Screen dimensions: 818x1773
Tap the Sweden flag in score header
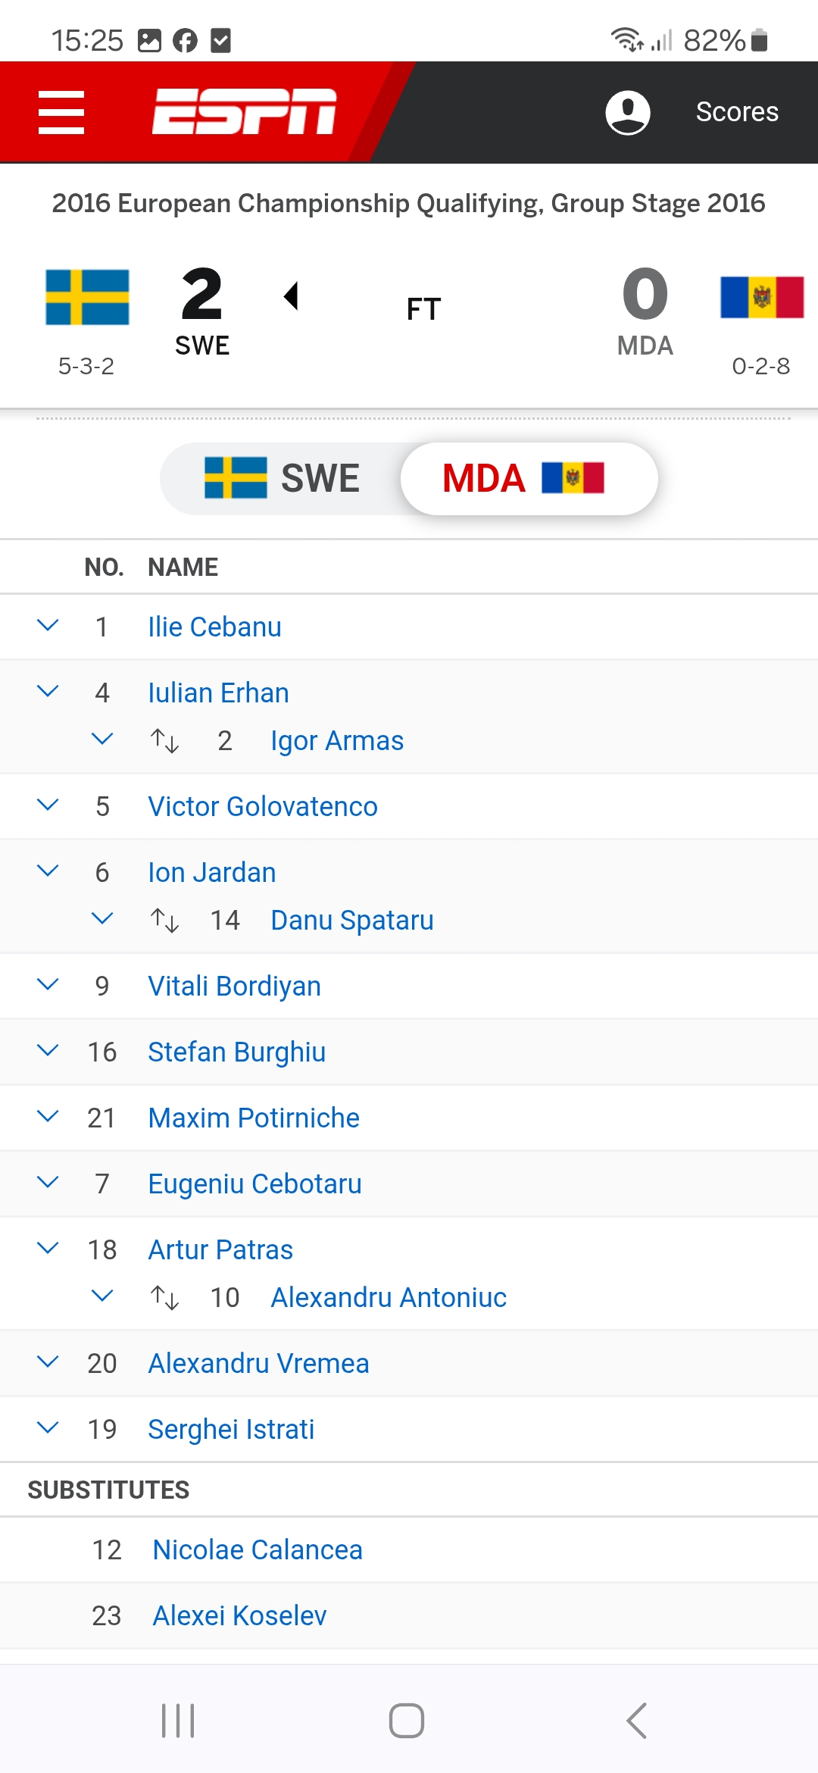coord(87,297)
